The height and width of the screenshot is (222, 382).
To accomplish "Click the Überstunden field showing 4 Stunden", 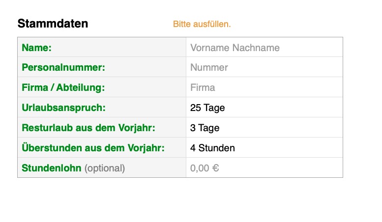I will point(264,148).
